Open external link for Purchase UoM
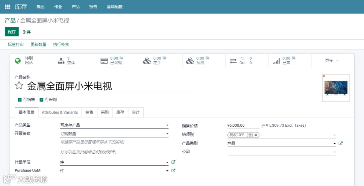 (173, 170)
